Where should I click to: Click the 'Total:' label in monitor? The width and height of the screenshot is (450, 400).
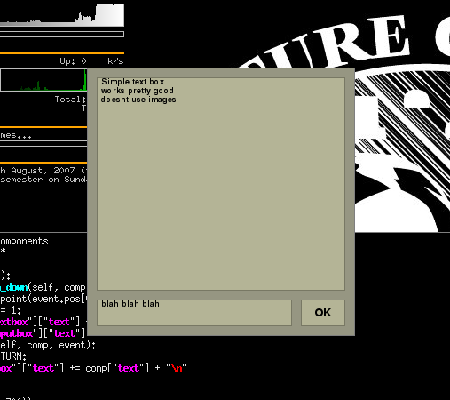click(70, 100)
